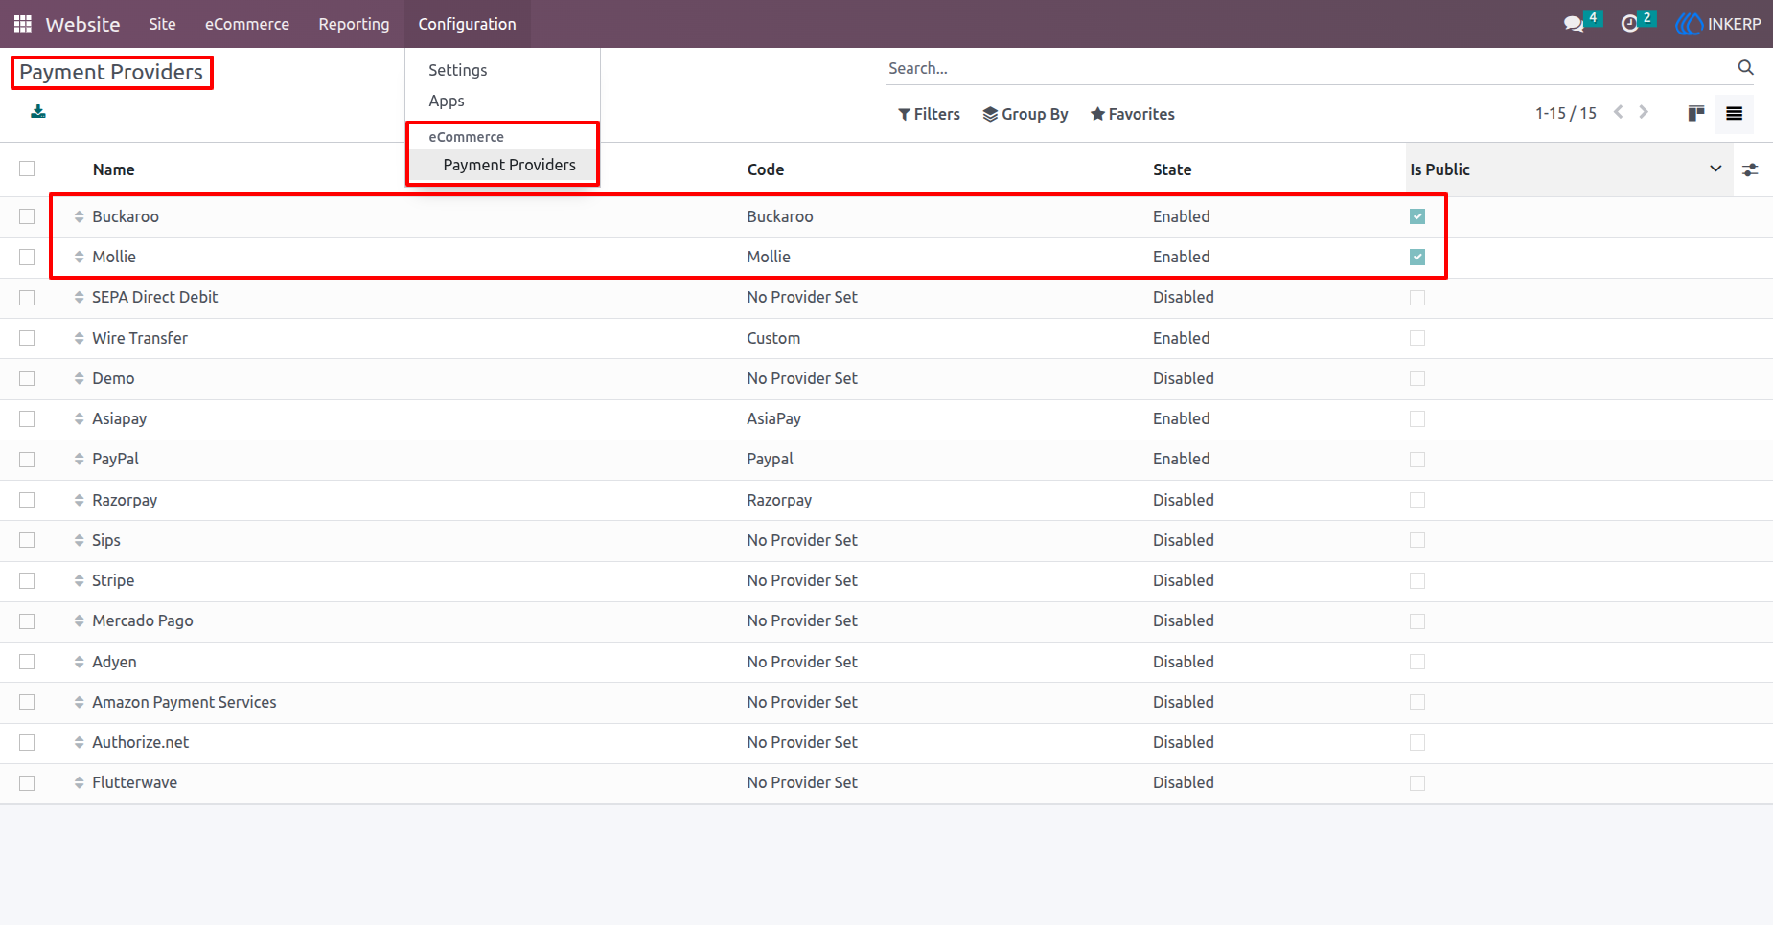Open optional columns adjust icon
Screen dimensions: 1773x925
[1750, 169]
